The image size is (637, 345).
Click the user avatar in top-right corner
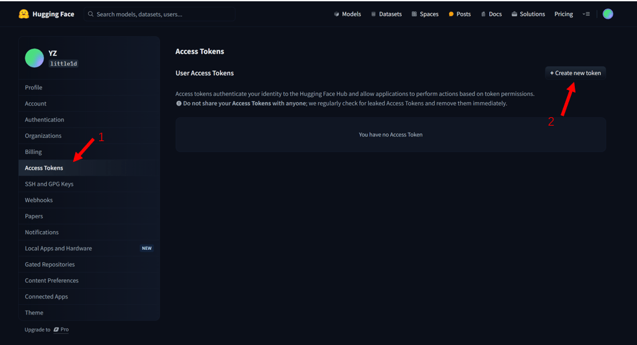point(607,14)
